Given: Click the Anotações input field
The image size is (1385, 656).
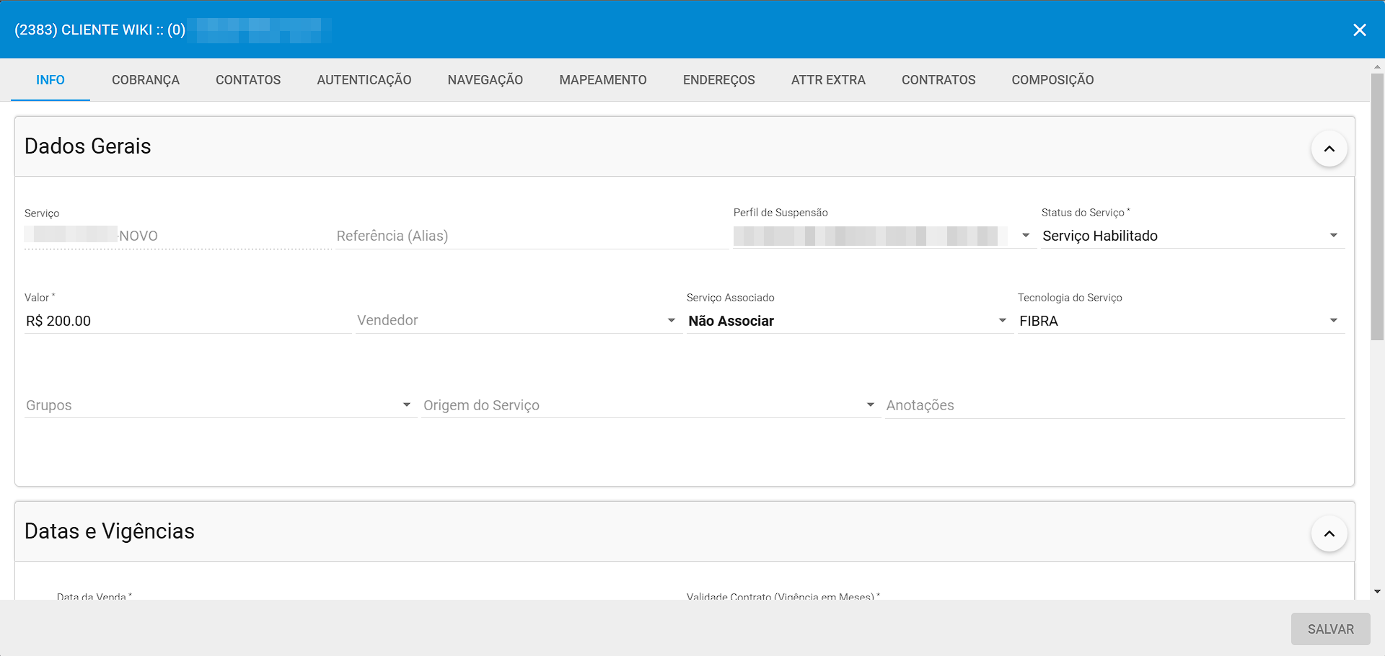Looking at the screenshot, I should click(x=1114, y=405).
